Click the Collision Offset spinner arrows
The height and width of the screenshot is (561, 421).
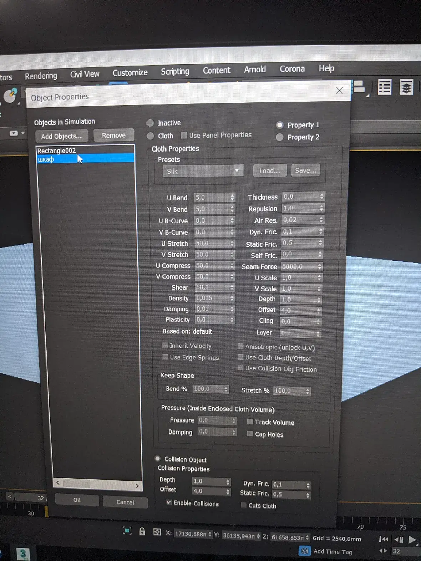pos(228,492)
